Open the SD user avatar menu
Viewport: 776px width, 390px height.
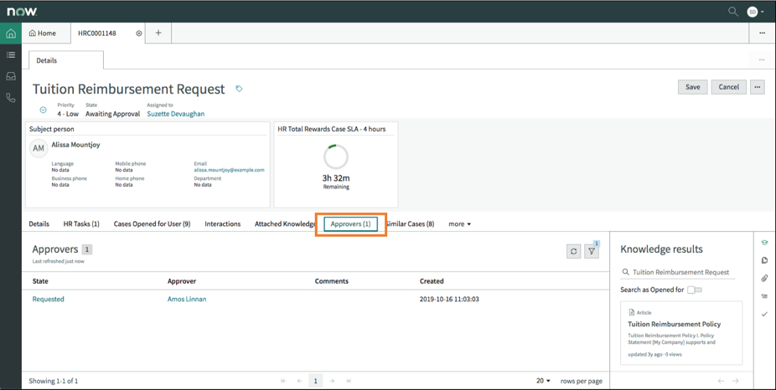click(755, 12)
